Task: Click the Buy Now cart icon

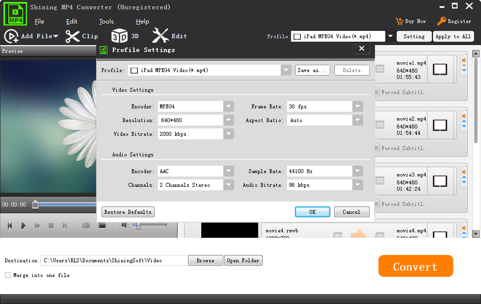Action: pos(400,21)
